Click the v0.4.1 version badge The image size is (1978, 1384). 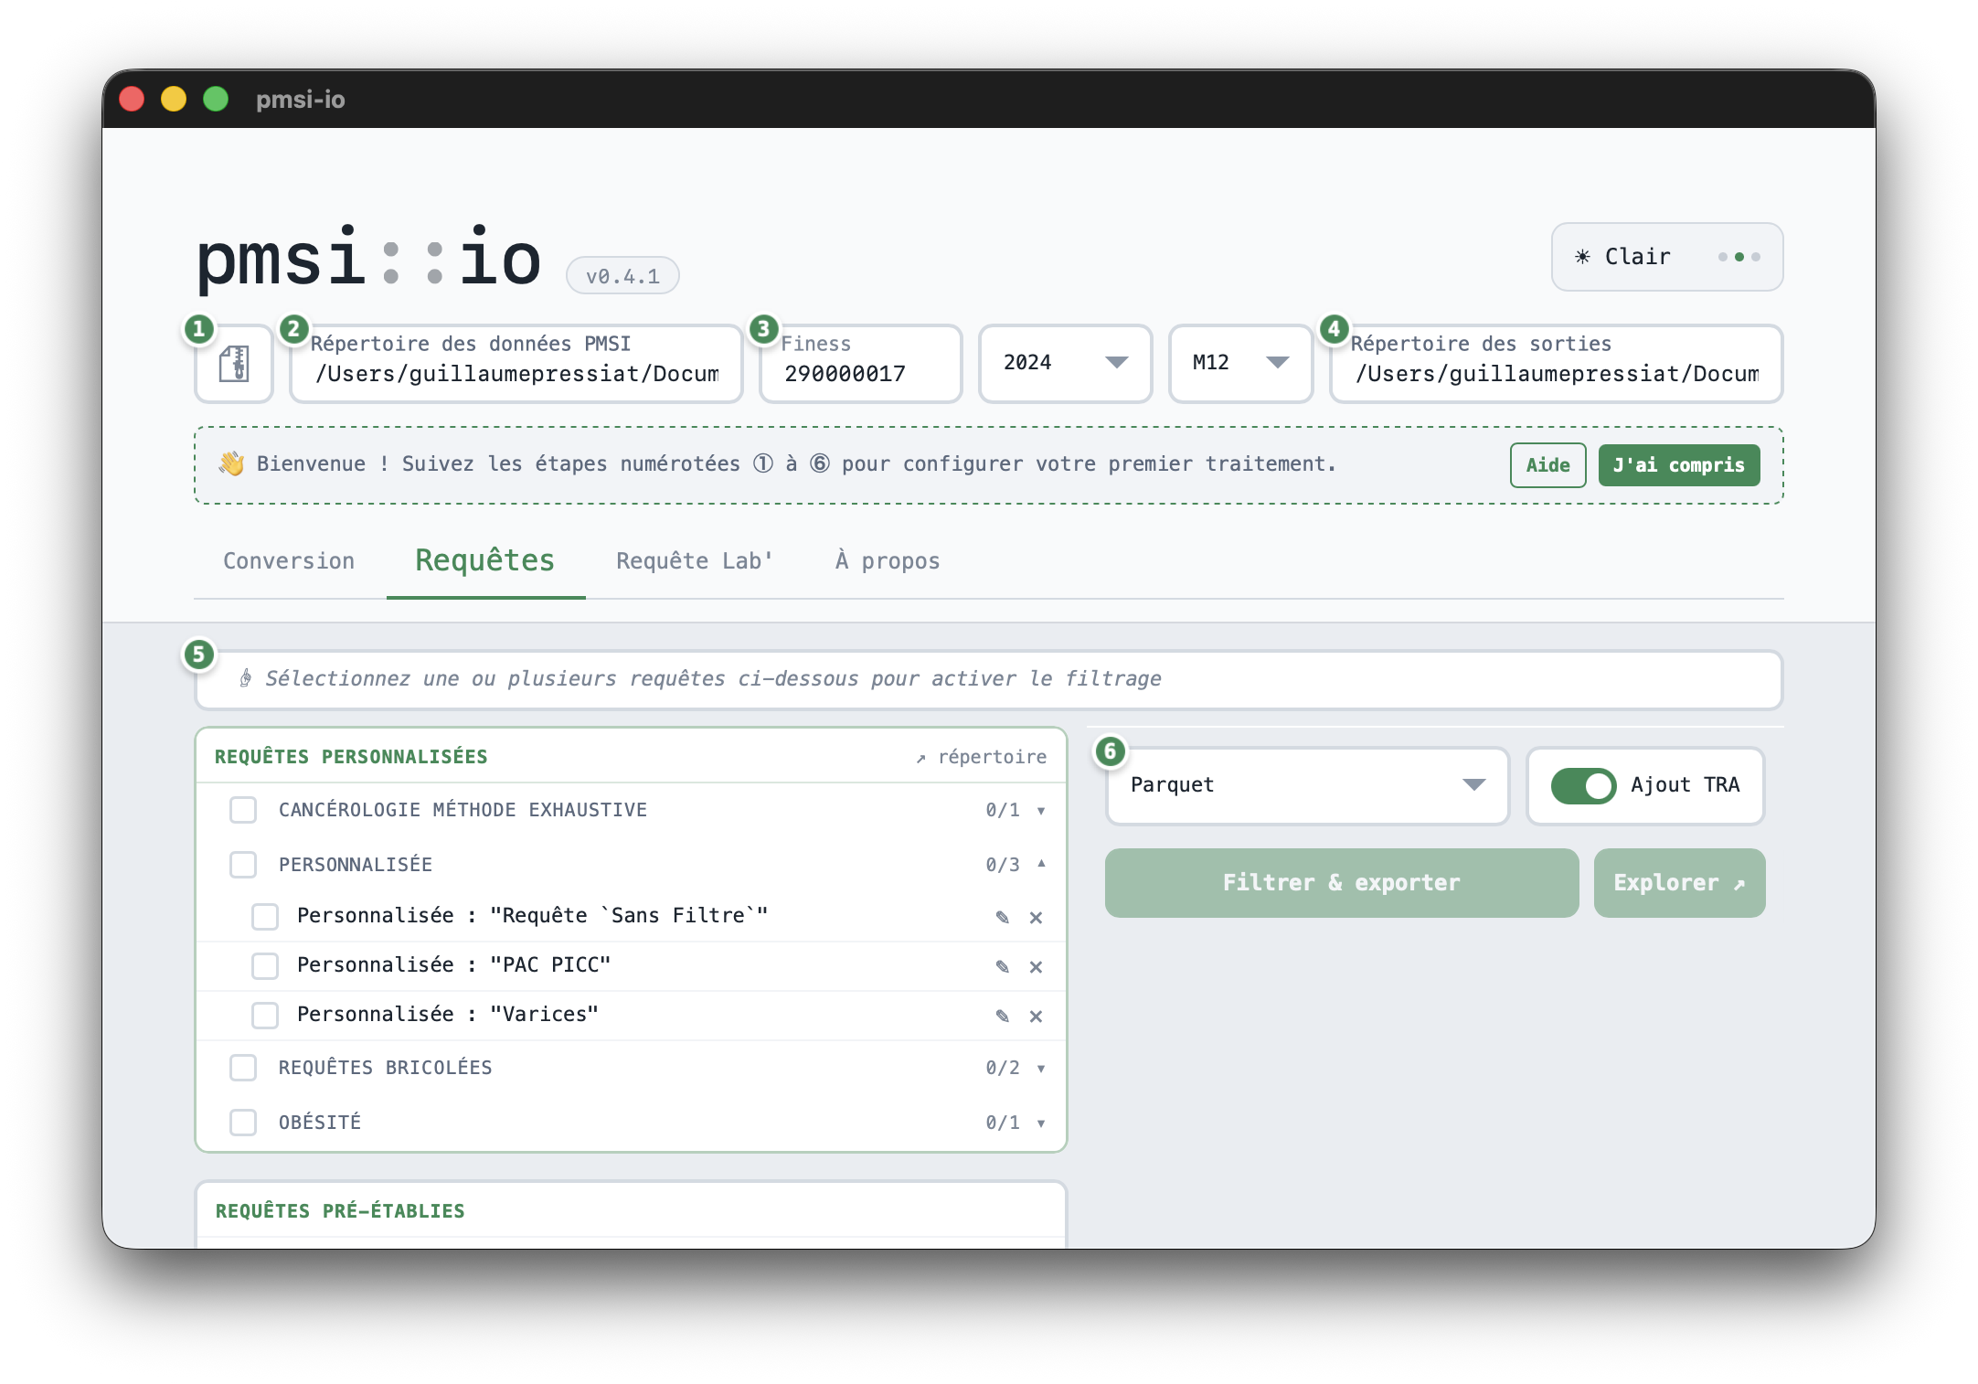click(x=622, y=276)
